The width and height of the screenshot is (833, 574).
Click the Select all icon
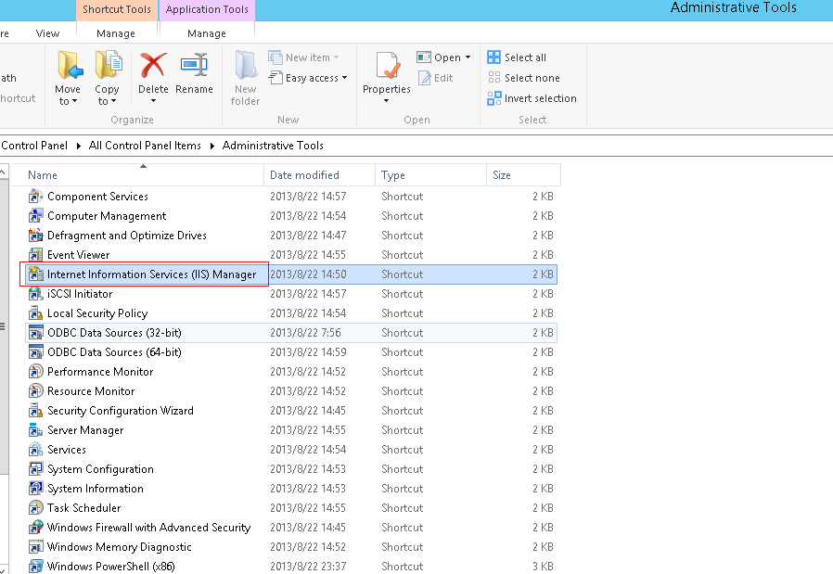(x=493, y=57)
